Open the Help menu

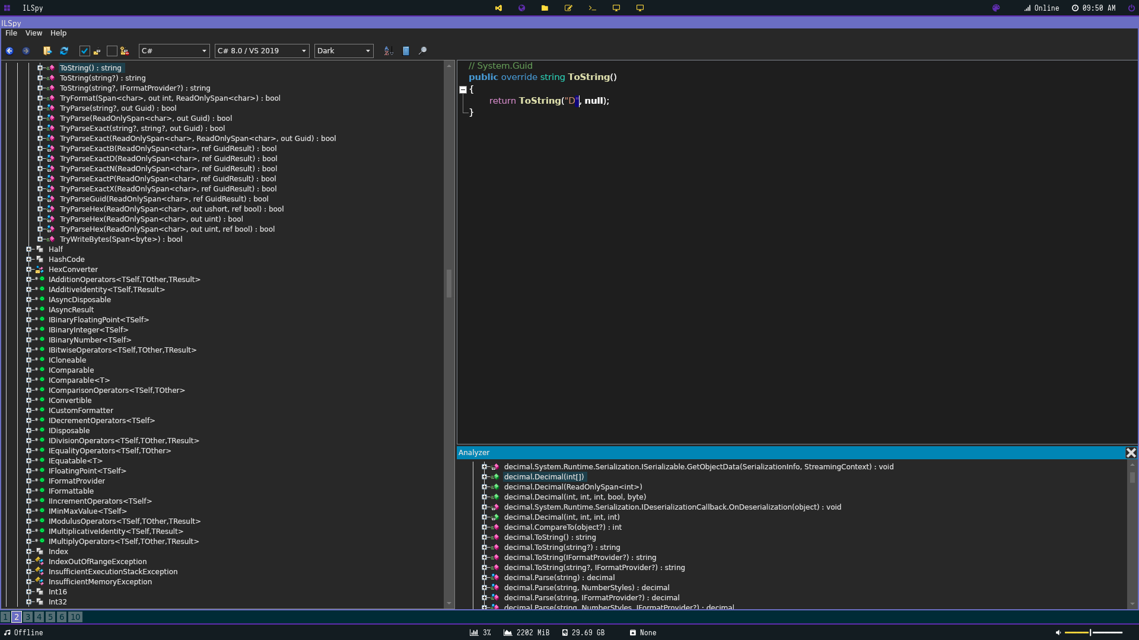pos(58,33)
